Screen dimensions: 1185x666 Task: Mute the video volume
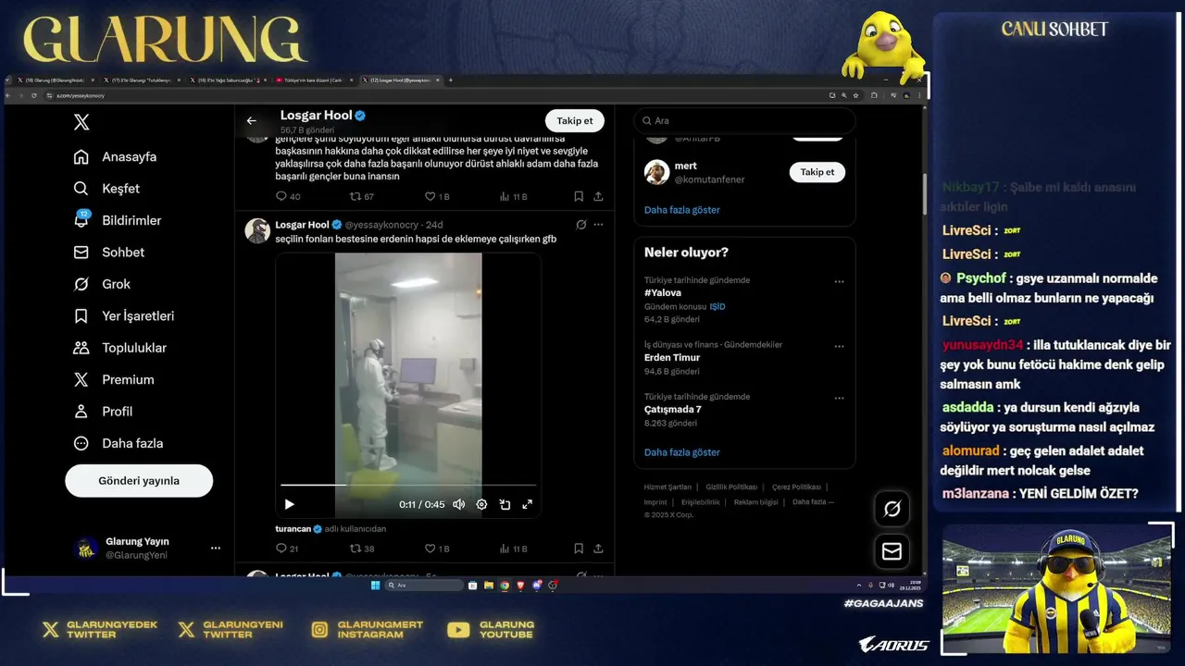click(x=458, y=504)
